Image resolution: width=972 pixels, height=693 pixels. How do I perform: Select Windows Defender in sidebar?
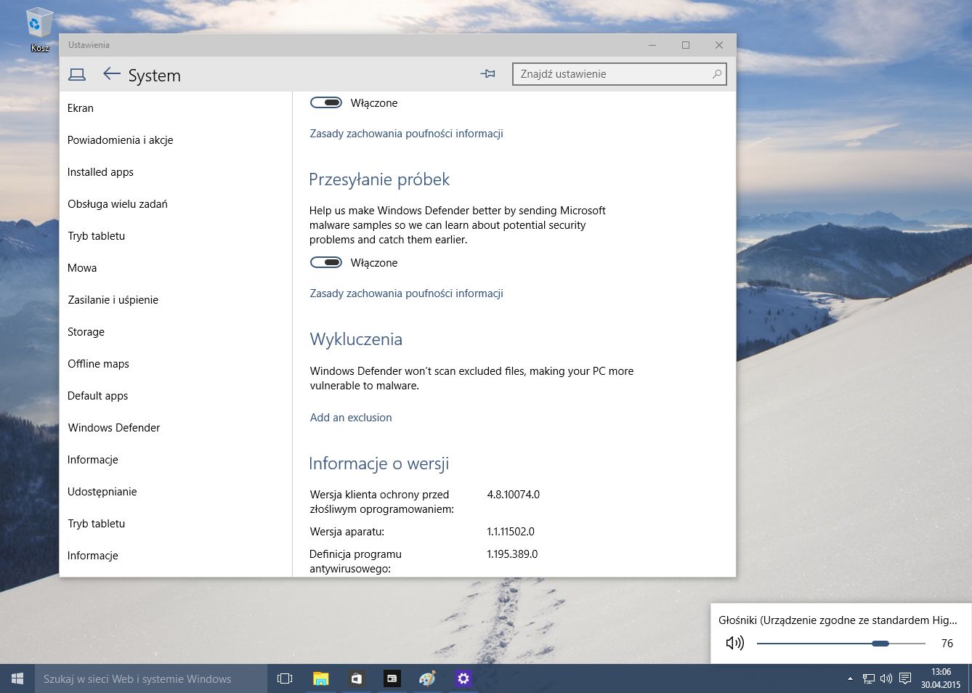(x=114, y=427)
